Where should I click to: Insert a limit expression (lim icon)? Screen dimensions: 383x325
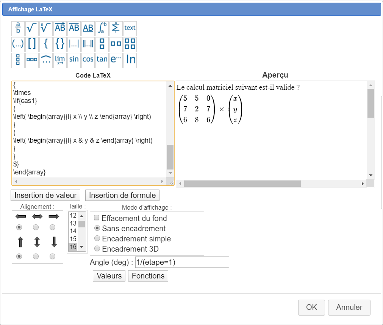tap(60, 59)
